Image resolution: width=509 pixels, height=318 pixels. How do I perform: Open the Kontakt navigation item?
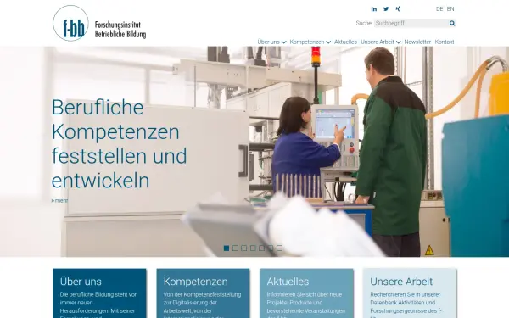445,42
